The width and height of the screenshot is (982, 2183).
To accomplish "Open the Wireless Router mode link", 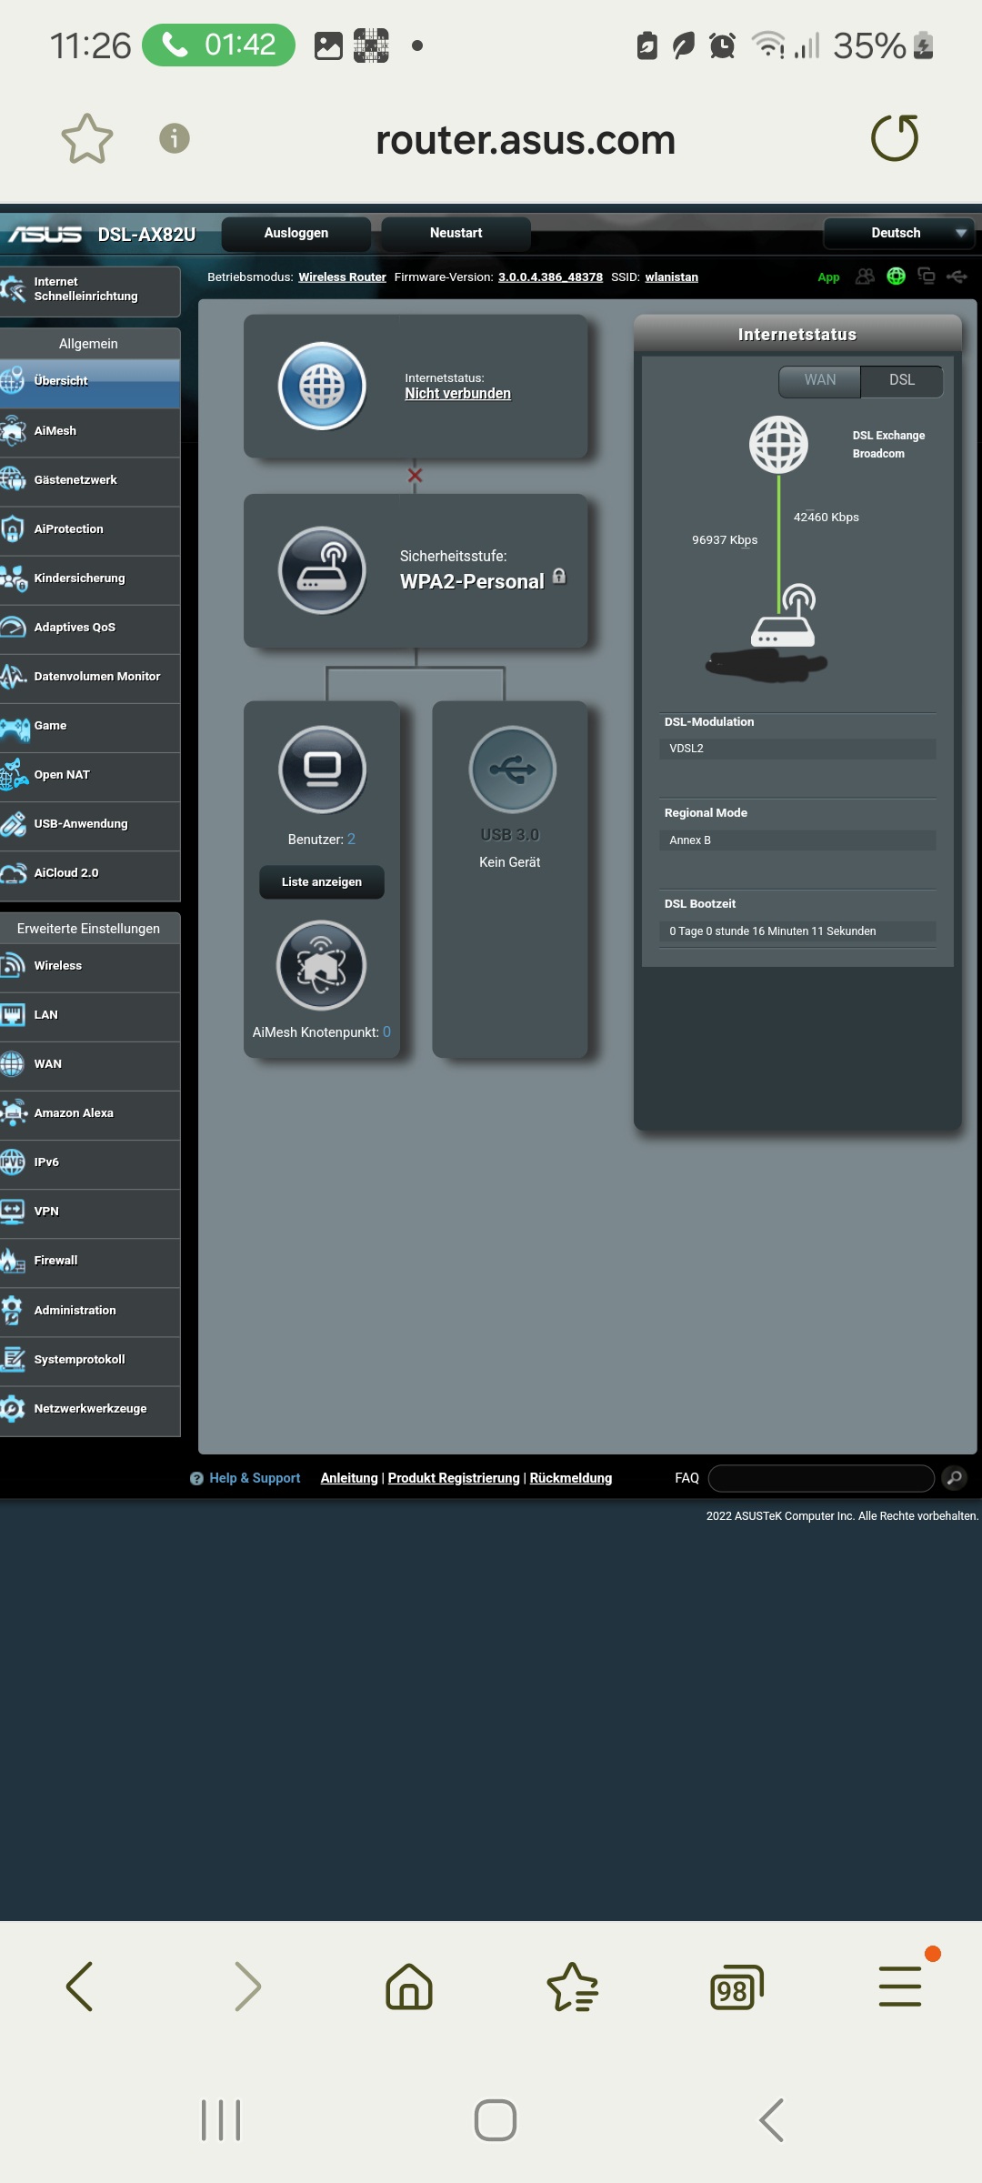I will point(342,277).
